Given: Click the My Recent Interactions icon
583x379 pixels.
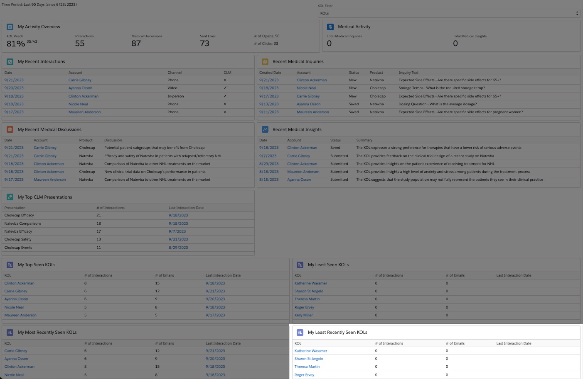Looking at the screenshot, I should click(x=10, y=62).
